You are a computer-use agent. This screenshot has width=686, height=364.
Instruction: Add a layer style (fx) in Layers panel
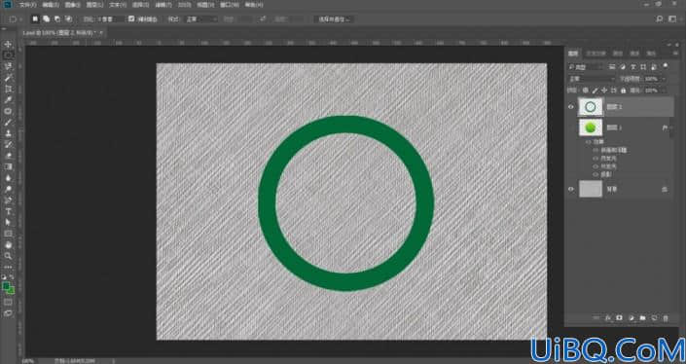pos(608,318)
